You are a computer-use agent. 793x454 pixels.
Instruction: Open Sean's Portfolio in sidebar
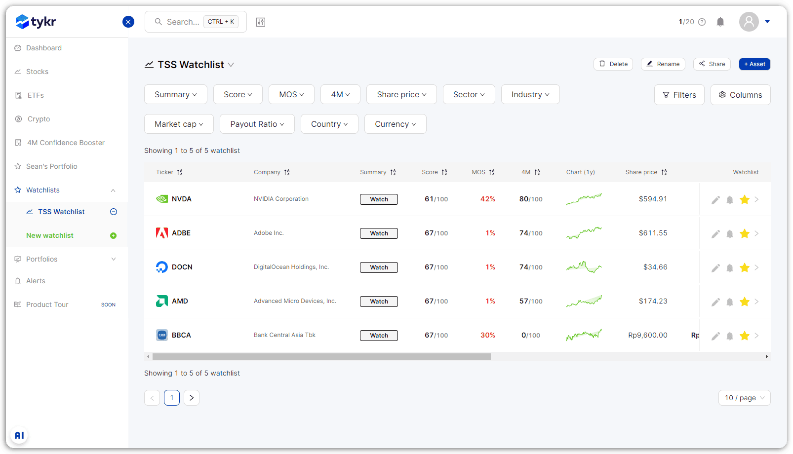point(51,166)
